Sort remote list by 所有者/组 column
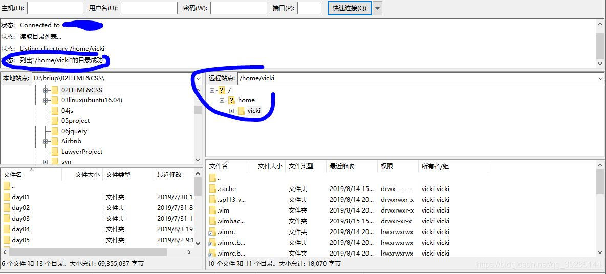606x274 pixels. pos(453,166)
